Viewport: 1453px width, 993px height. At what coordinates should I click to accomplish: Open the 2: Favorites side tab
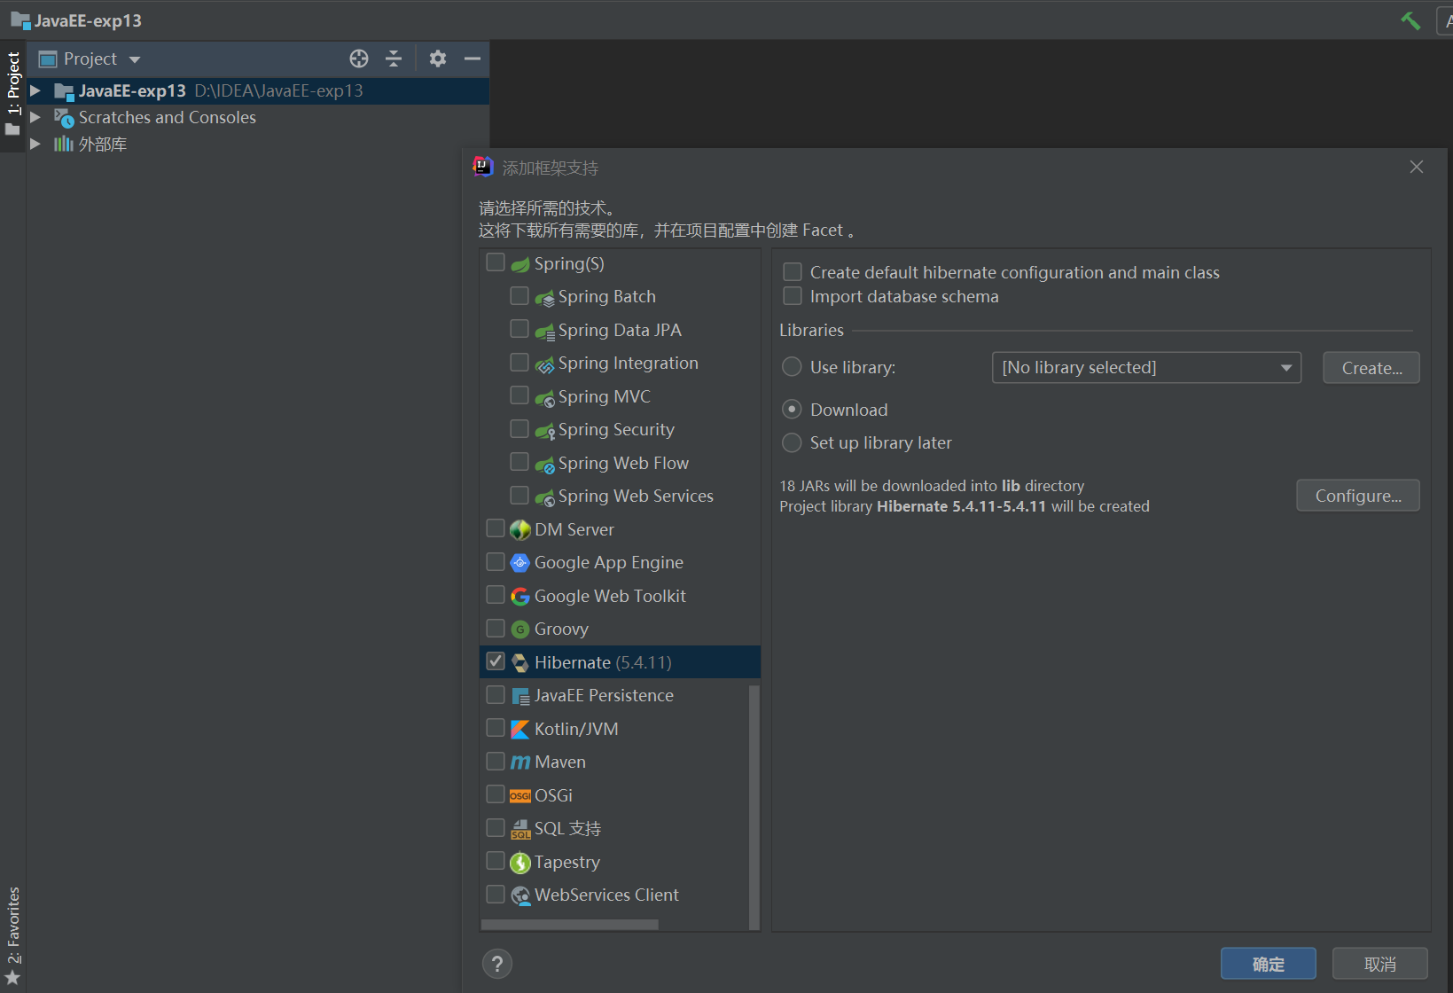point(12,935)
